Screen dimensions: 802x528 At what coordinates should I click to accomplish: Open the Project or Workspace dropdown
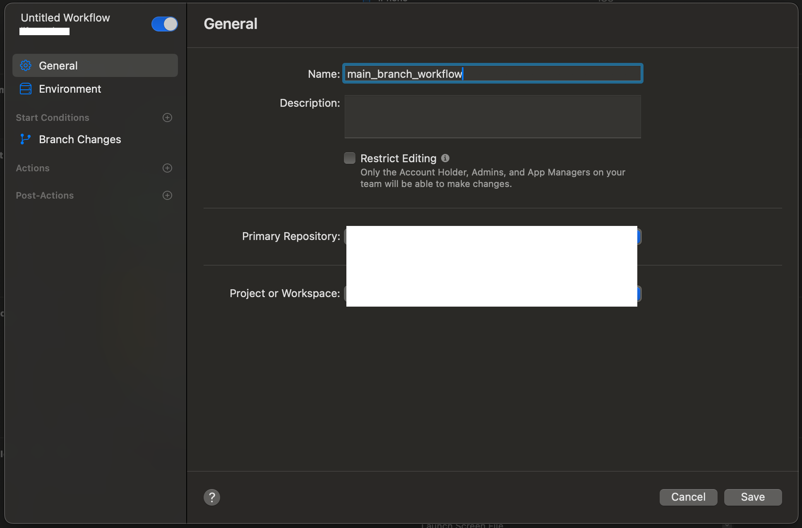[639, 294]
